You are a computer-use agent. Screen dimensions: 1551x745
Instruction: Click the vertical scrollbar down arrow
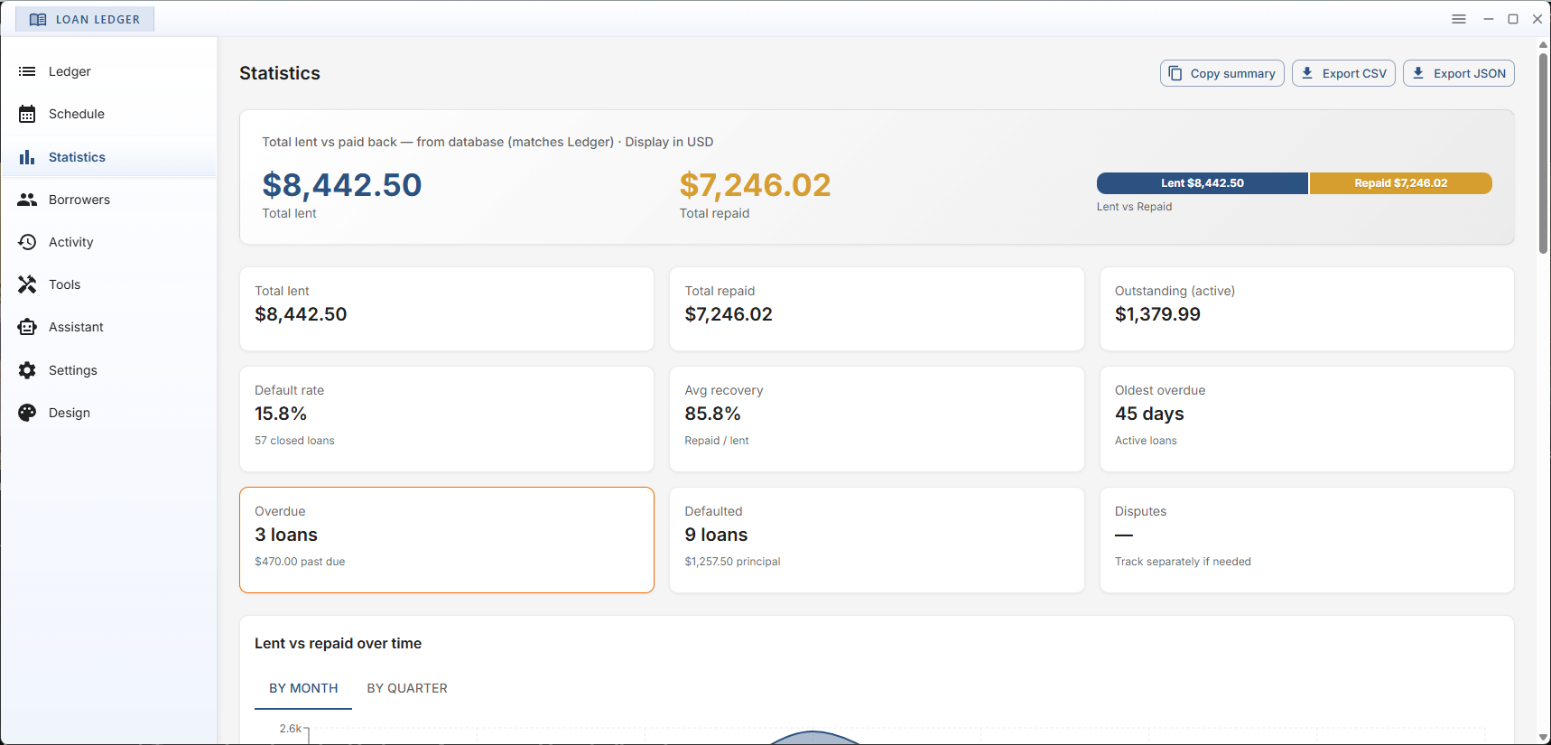pyautogui.click(x=1543, y=737)
